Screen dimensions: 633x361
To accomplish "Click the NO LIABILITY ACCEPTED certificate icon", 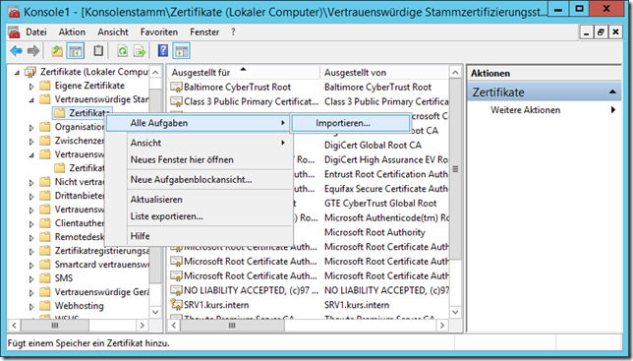I will point(176,290).
